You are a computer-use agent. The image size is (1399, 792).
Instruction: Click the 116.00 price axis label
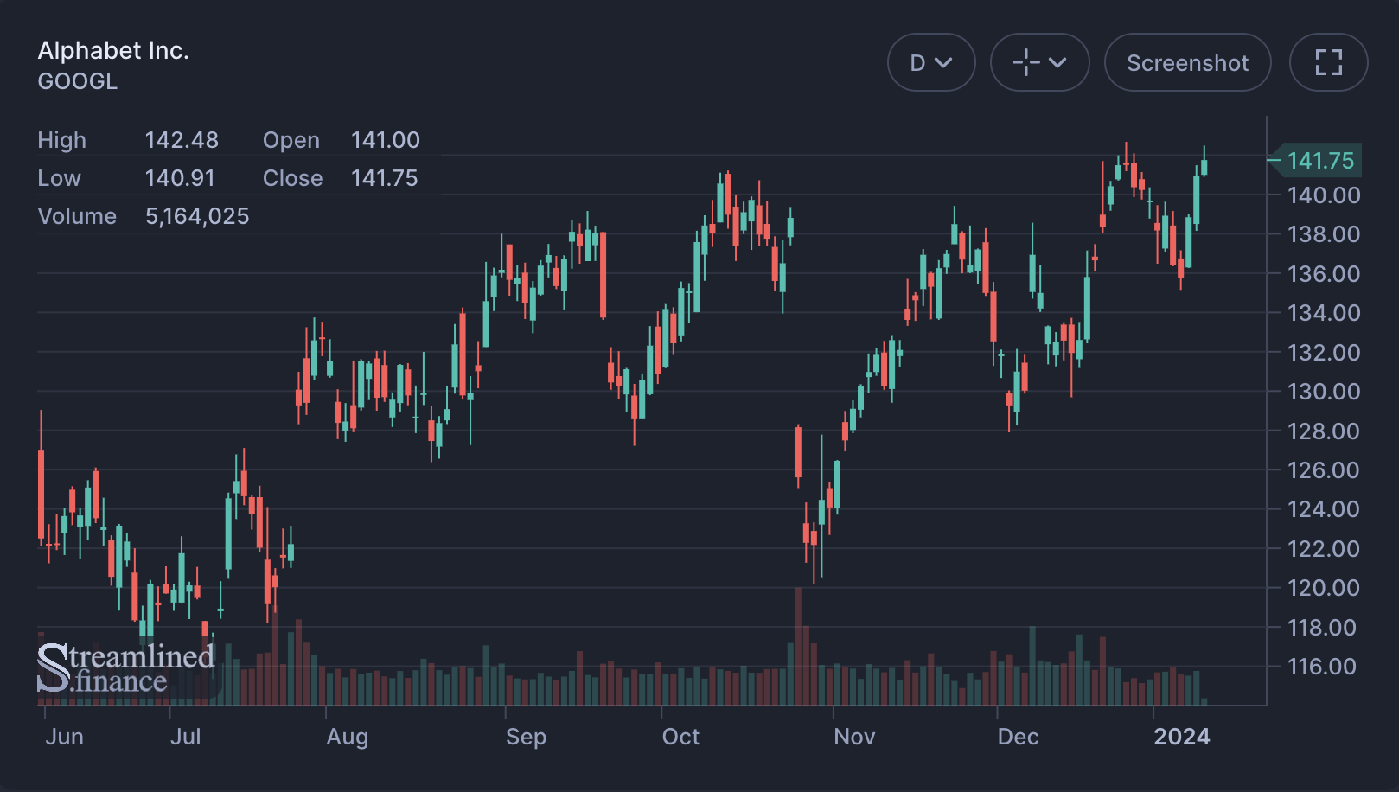1324,667
